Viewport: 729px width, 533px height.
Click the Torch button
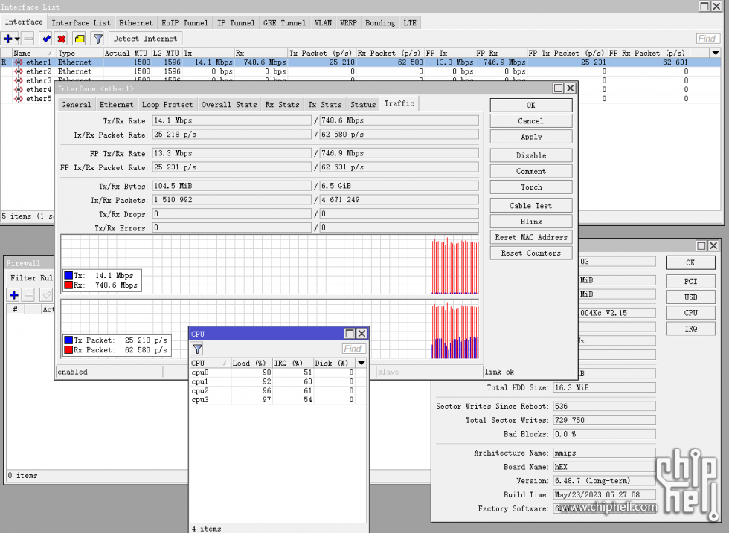click(531, 187)
